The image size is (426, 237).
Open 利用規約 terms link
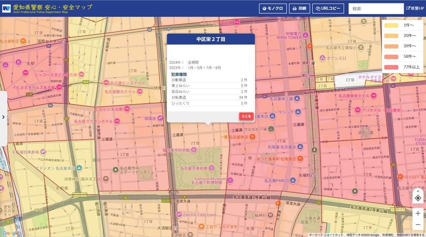pyautogui.click(x=387, y=235)
